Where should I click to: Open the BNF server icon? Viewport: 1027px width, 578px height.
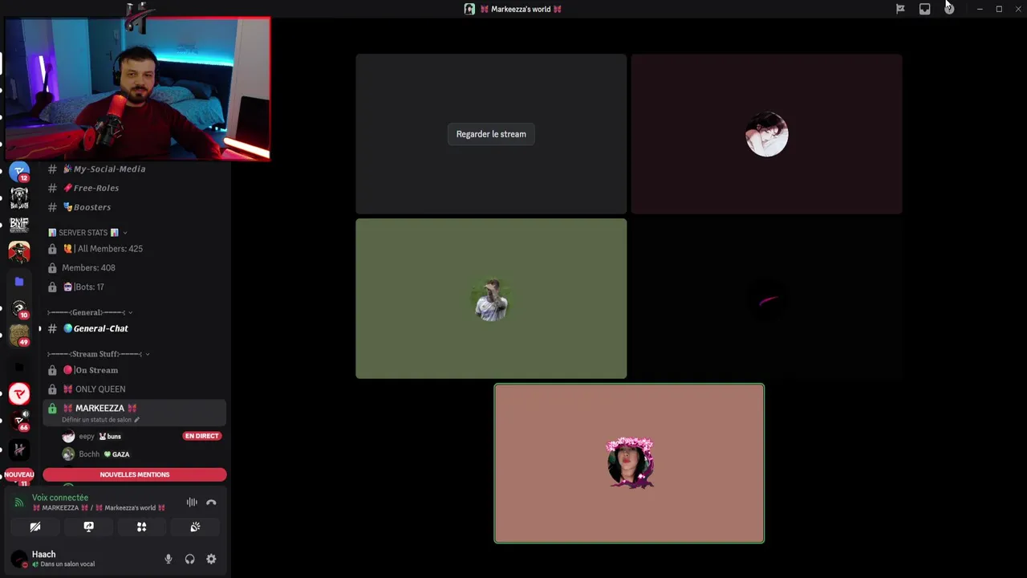point(19,224)
